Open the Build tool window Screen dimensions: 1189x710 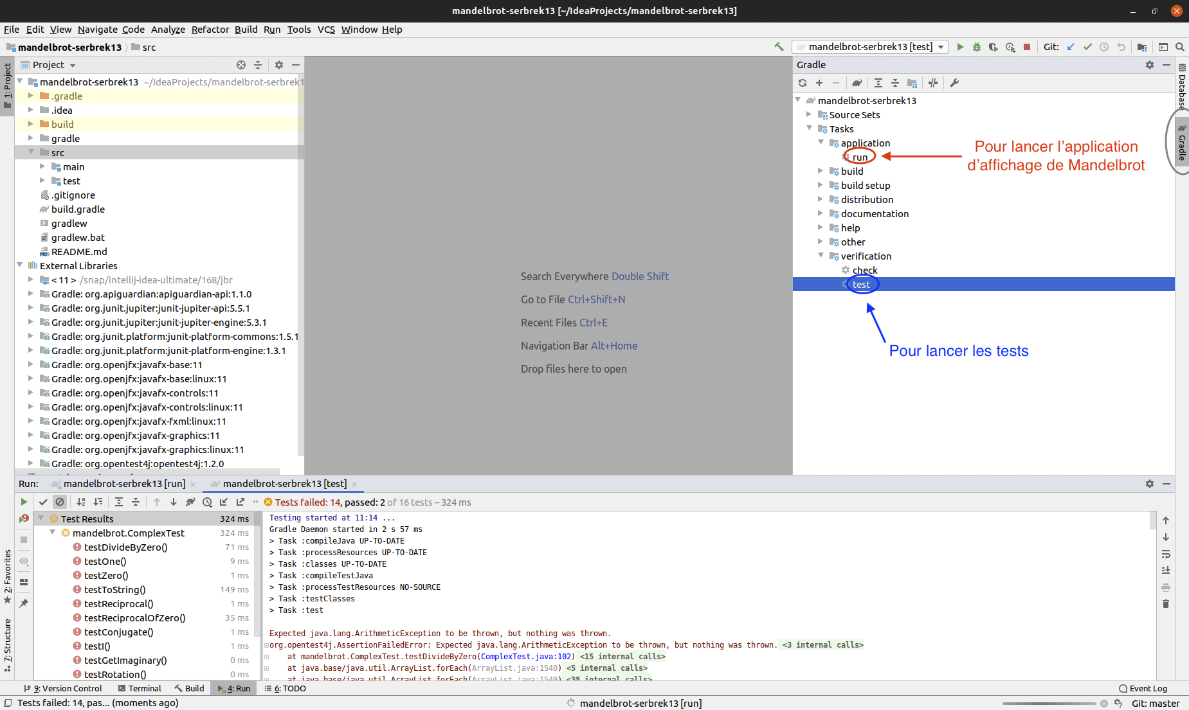coord(189,688)
